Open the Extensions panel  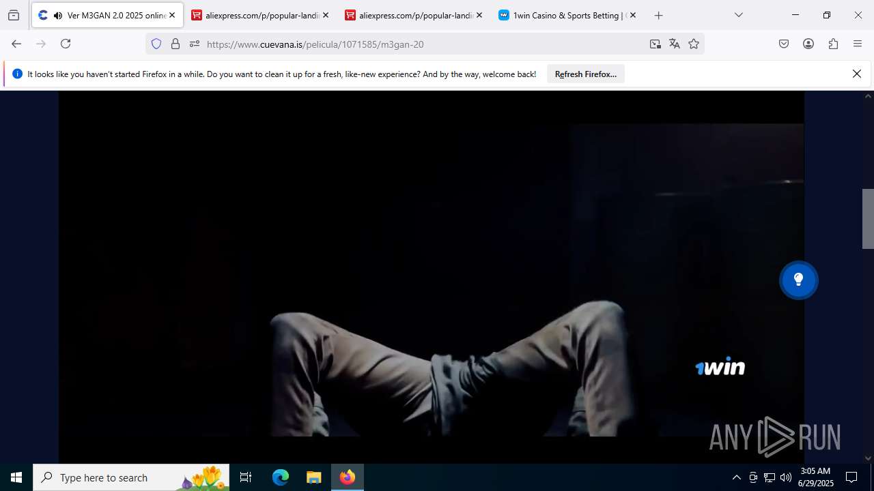(833, 44)
